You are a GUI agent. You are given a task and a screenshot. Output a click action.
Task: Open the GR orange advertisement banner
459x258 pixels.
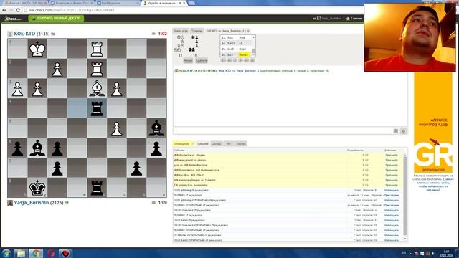(433, 123)
